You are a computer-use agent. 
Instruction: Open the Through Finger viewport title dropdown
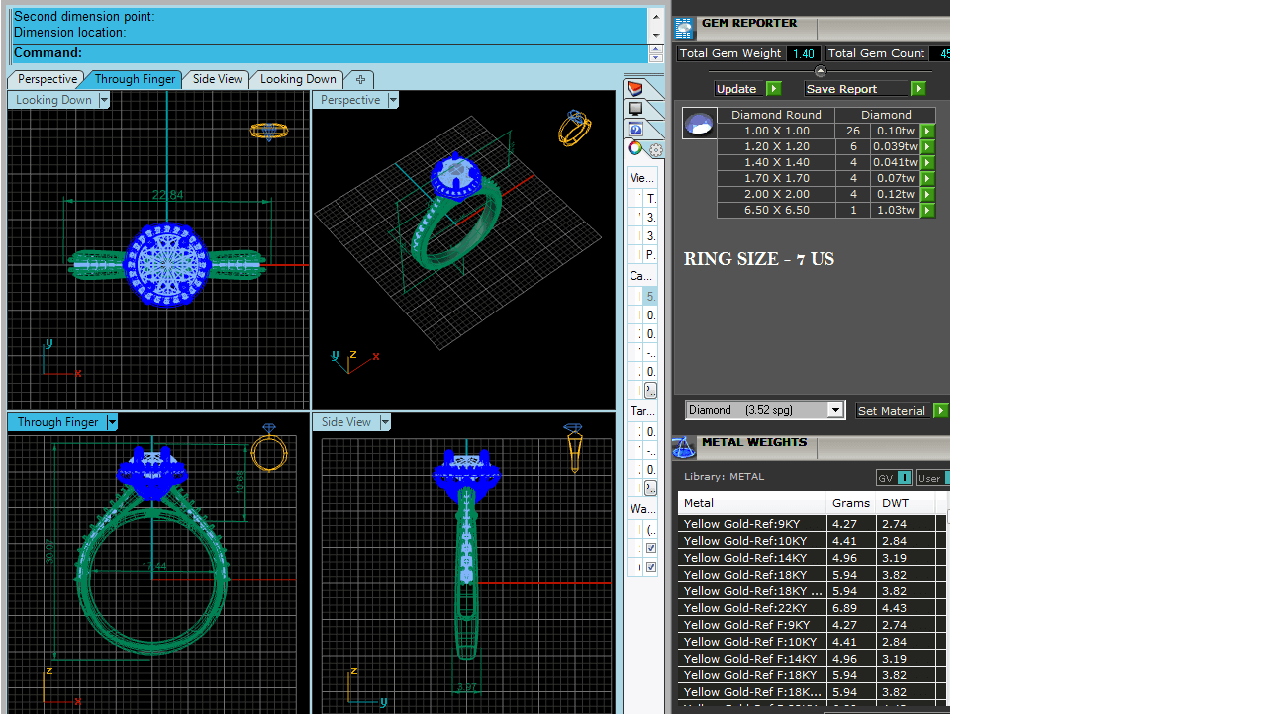tap(112, 422)
